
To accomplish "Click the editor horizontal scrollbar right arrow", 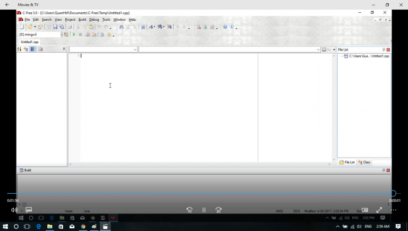I will [329, 164].
